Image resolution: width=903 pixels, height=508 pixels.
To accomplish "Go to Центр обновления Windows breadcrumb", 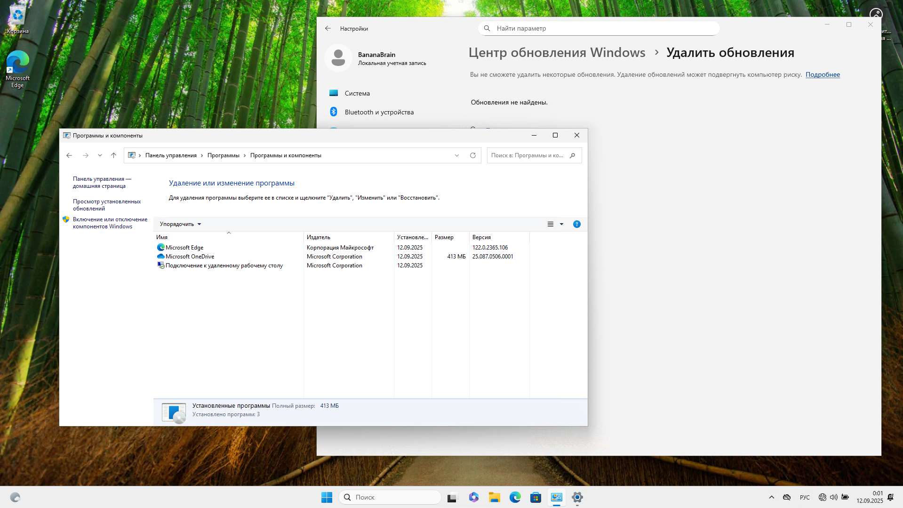I will pyautogui.click(x=557, y=53).
